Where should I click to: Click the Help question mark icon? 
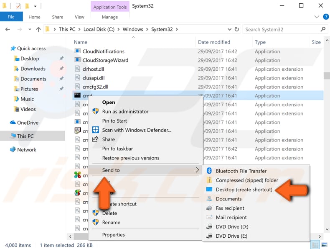click(x=326, y=17)
